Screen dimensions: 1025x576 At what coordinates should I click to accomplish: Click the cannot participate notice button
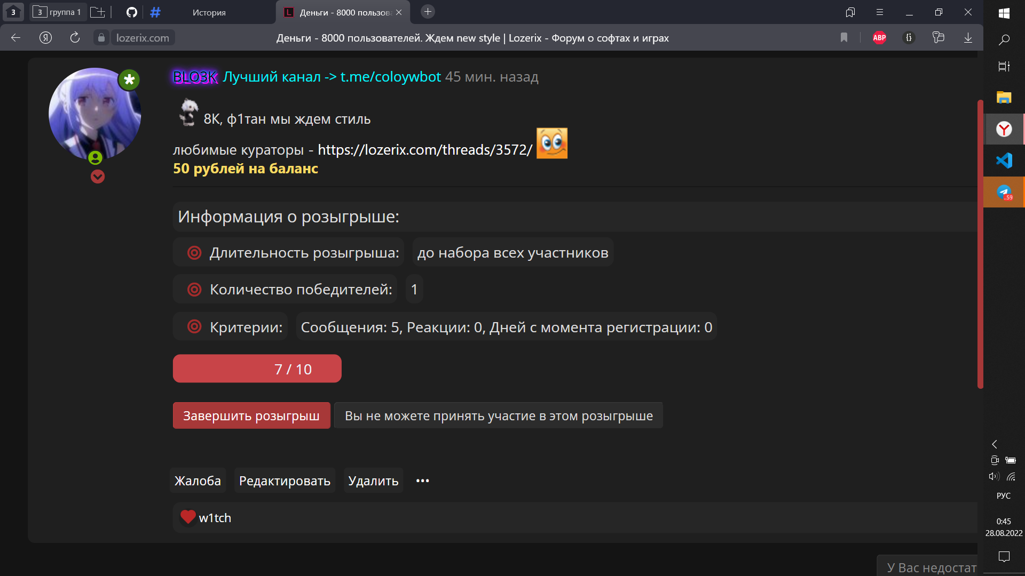tap(499, 415)
